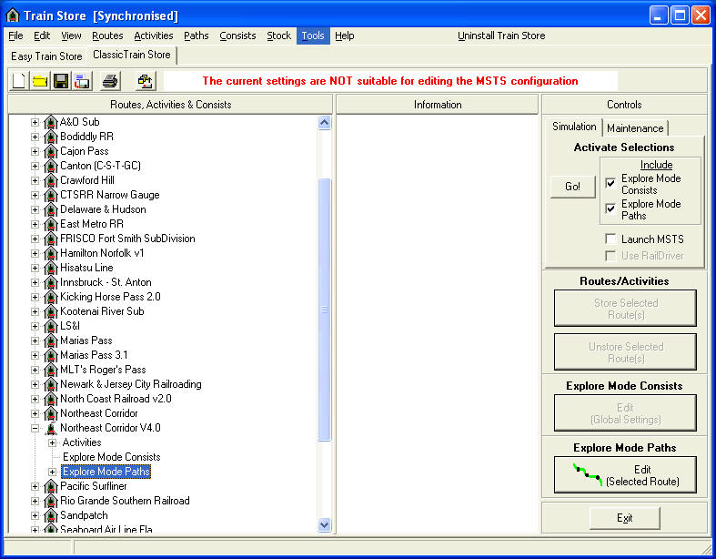Image resolution: width=716 pixels, height=559 pixels.
Task: Click the route list scroll-up arrow
Action: [324, 123]
